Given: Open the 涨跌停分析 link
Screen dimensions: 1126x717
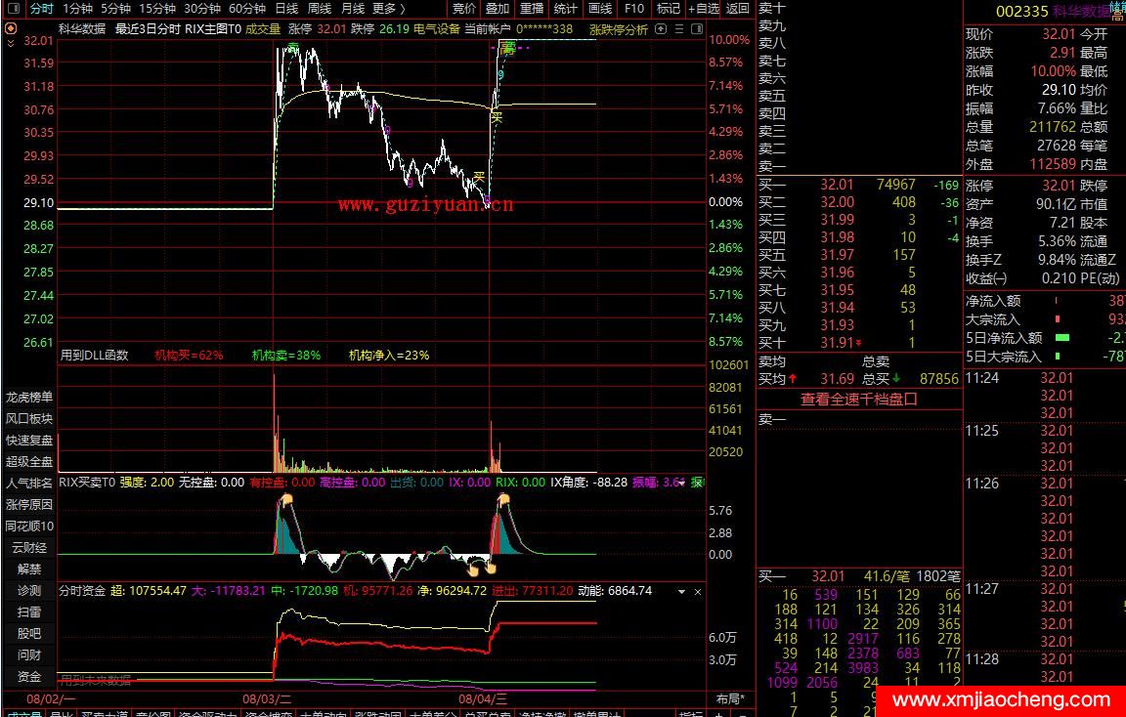Looking at the screenshot, I should [618, 29].
